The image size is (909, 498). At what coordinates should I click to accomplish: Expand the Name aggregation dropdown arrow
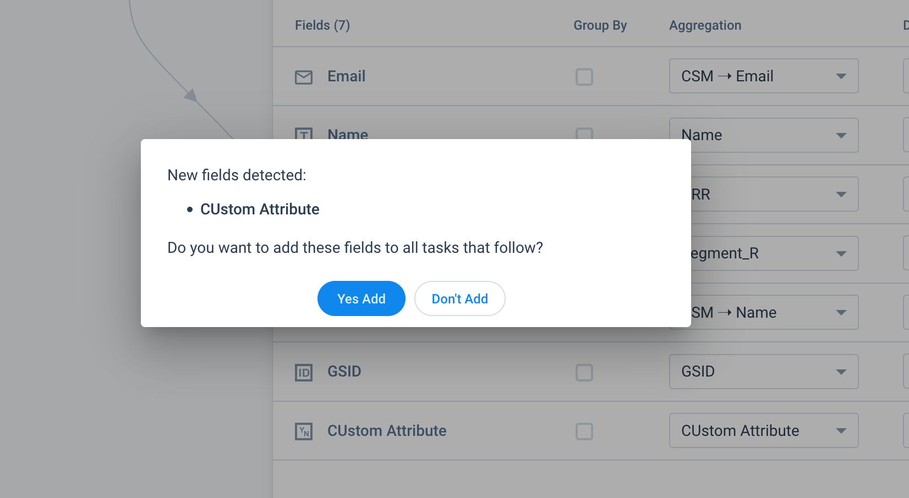click(x=841, y=135)
